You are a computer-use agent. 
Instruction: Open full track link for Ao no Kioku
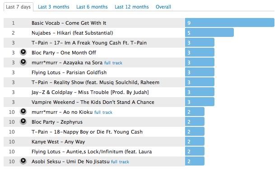click(x=103, y=112)
